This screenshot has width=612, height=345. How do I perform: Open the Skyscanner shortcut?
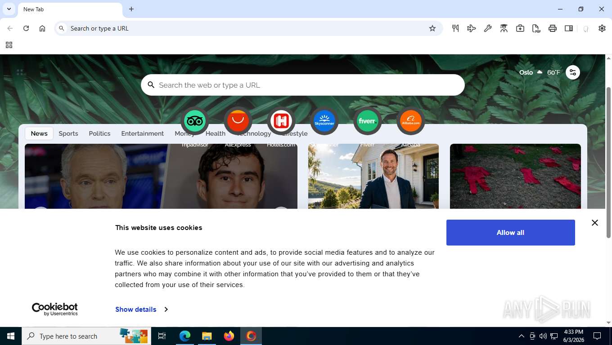[x=324, y=121]
